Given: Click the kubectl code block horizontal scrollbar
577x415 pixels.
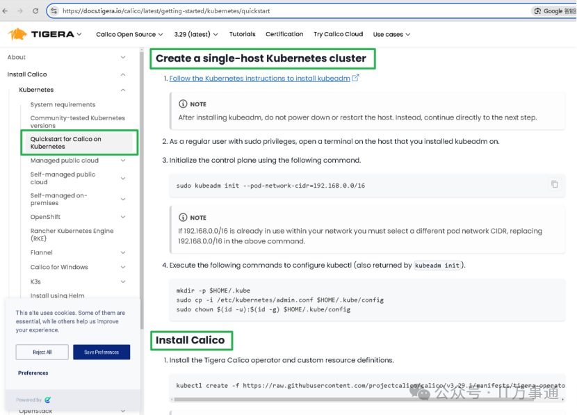Looking at the screenshot, I should click(x=353, y=399).
